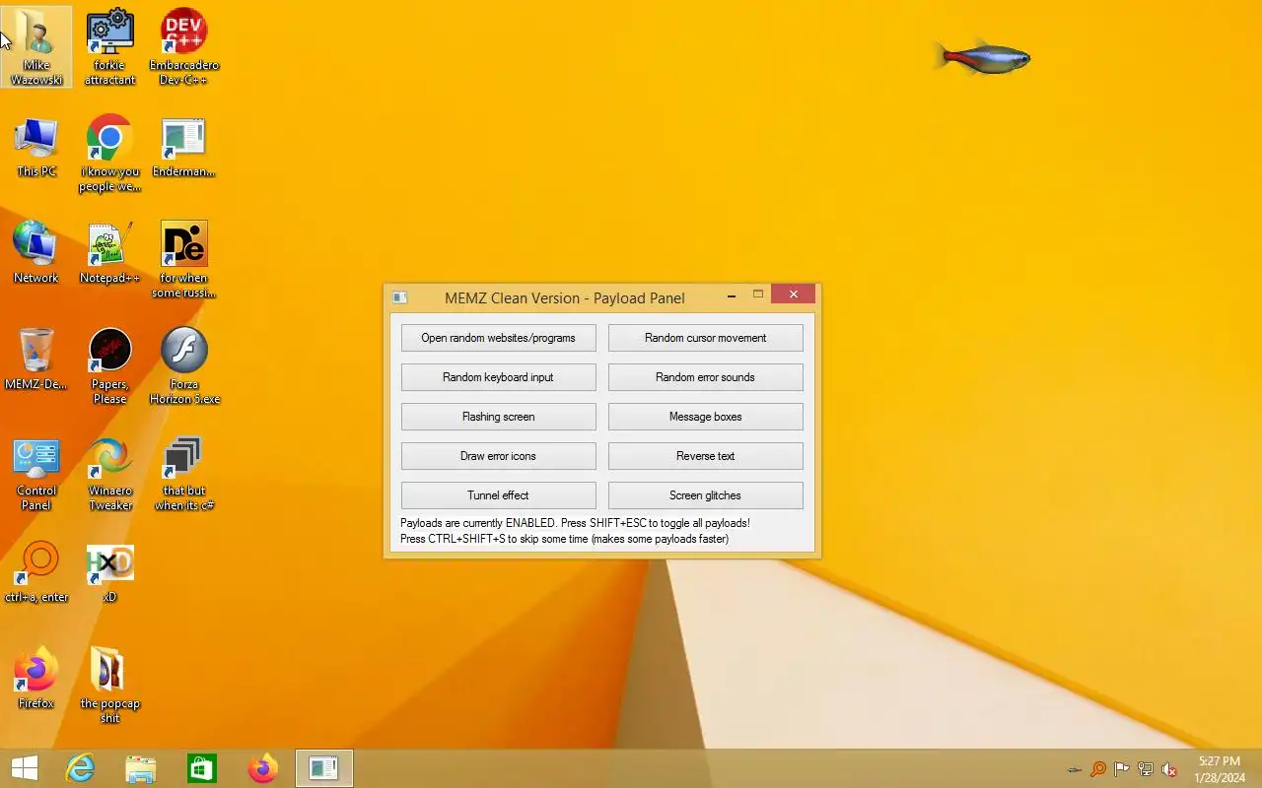Open the taskbar clock showing 5:27 PM
1262x788 pixels.
[1220, 769]
